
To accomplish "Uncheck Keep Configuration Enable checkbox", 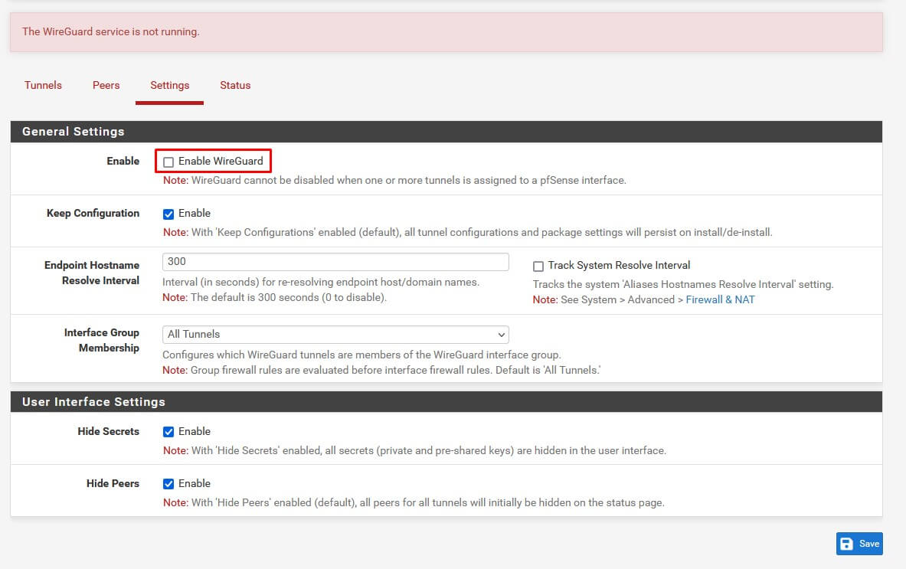I will [x=168, y=214].
